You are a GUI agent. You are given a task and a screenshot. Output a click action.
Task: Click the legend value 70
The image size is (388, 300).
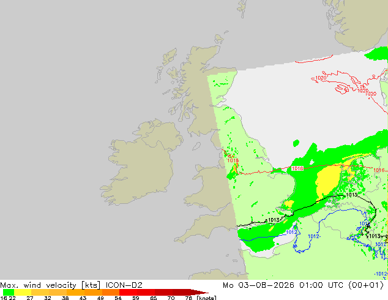[x=171, y=298]
